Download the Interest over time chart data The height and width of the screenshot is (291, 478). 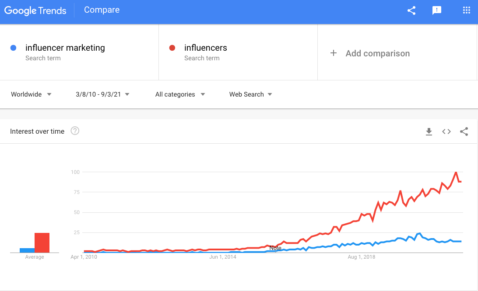(x=429, y=132)
